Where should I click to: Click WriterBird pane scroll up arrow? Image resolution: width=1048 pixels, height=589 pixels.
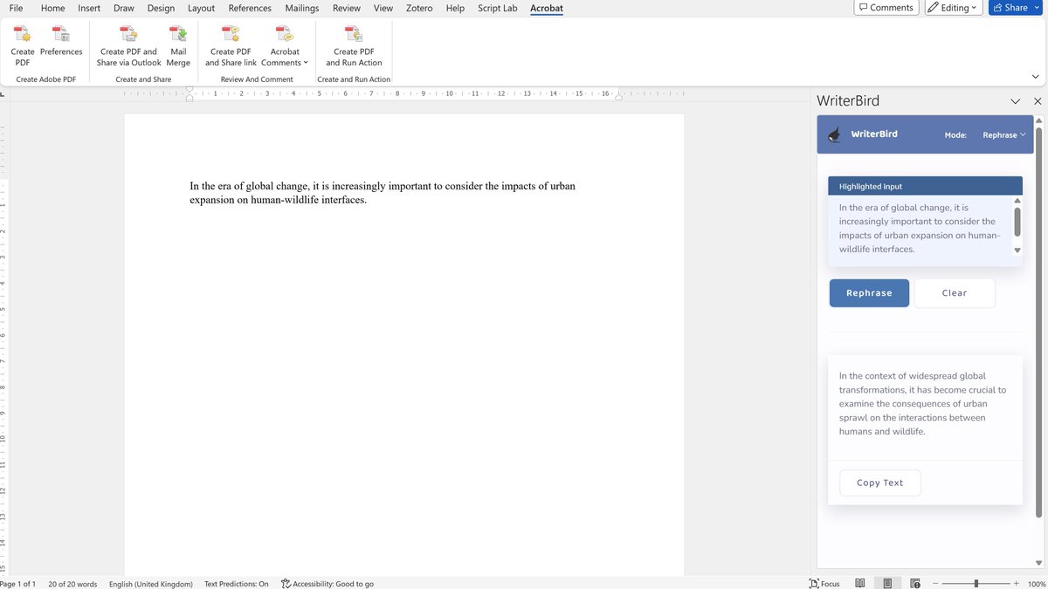point(1038,120)
